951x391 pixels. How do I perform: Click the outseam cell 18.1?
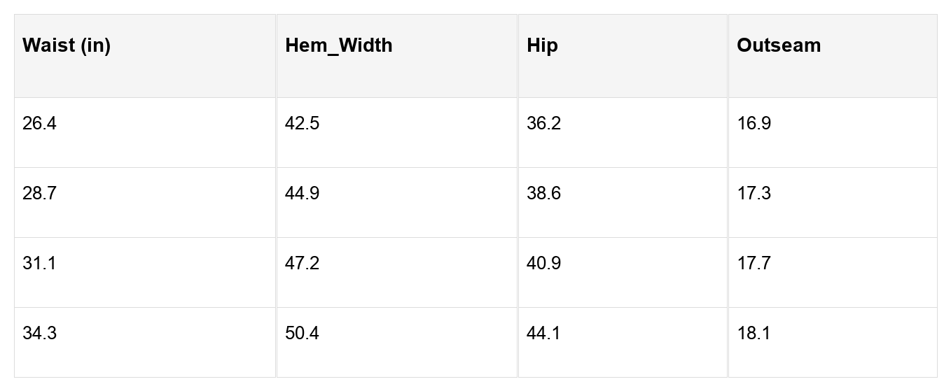pyautogui.click(x=754, y=334)
